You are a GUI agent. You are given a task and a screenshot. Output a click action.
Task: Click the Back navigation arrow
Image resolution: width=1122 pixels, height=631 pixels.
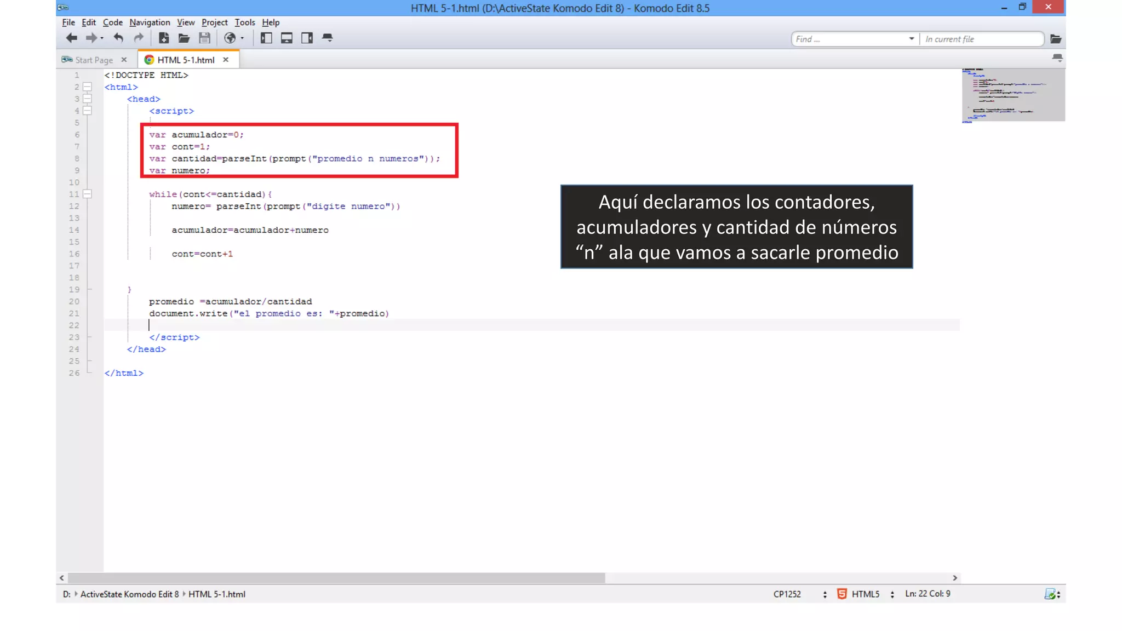click(71, 38)
